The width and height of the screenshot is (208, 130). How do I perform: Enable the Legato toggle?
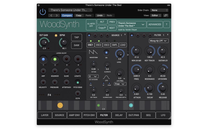[77, 71]
